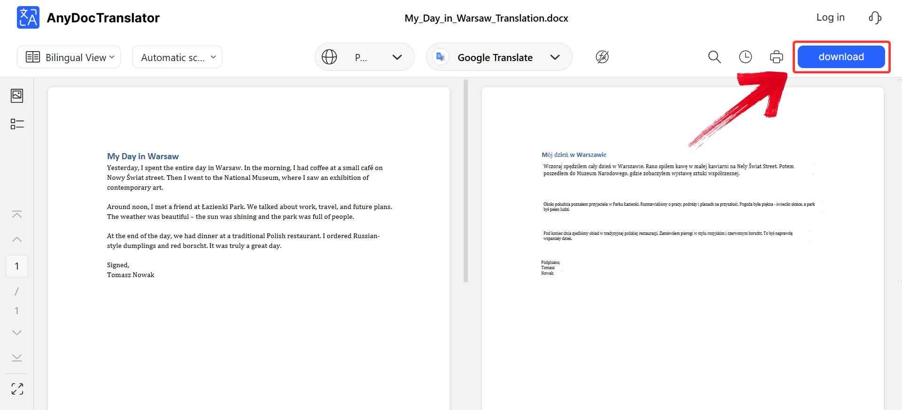Click the 'Around noon' paragraph in original
Image resolution: width=902 pixels, height=410 pixels.
tap(249, 212)
